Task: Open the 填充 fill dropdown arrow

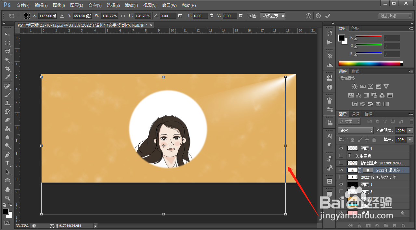Action: (410, 139)
